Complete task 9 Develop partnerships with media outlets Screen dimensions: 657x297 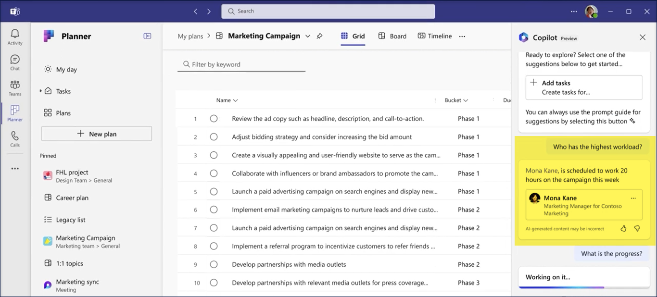point(214,264)
